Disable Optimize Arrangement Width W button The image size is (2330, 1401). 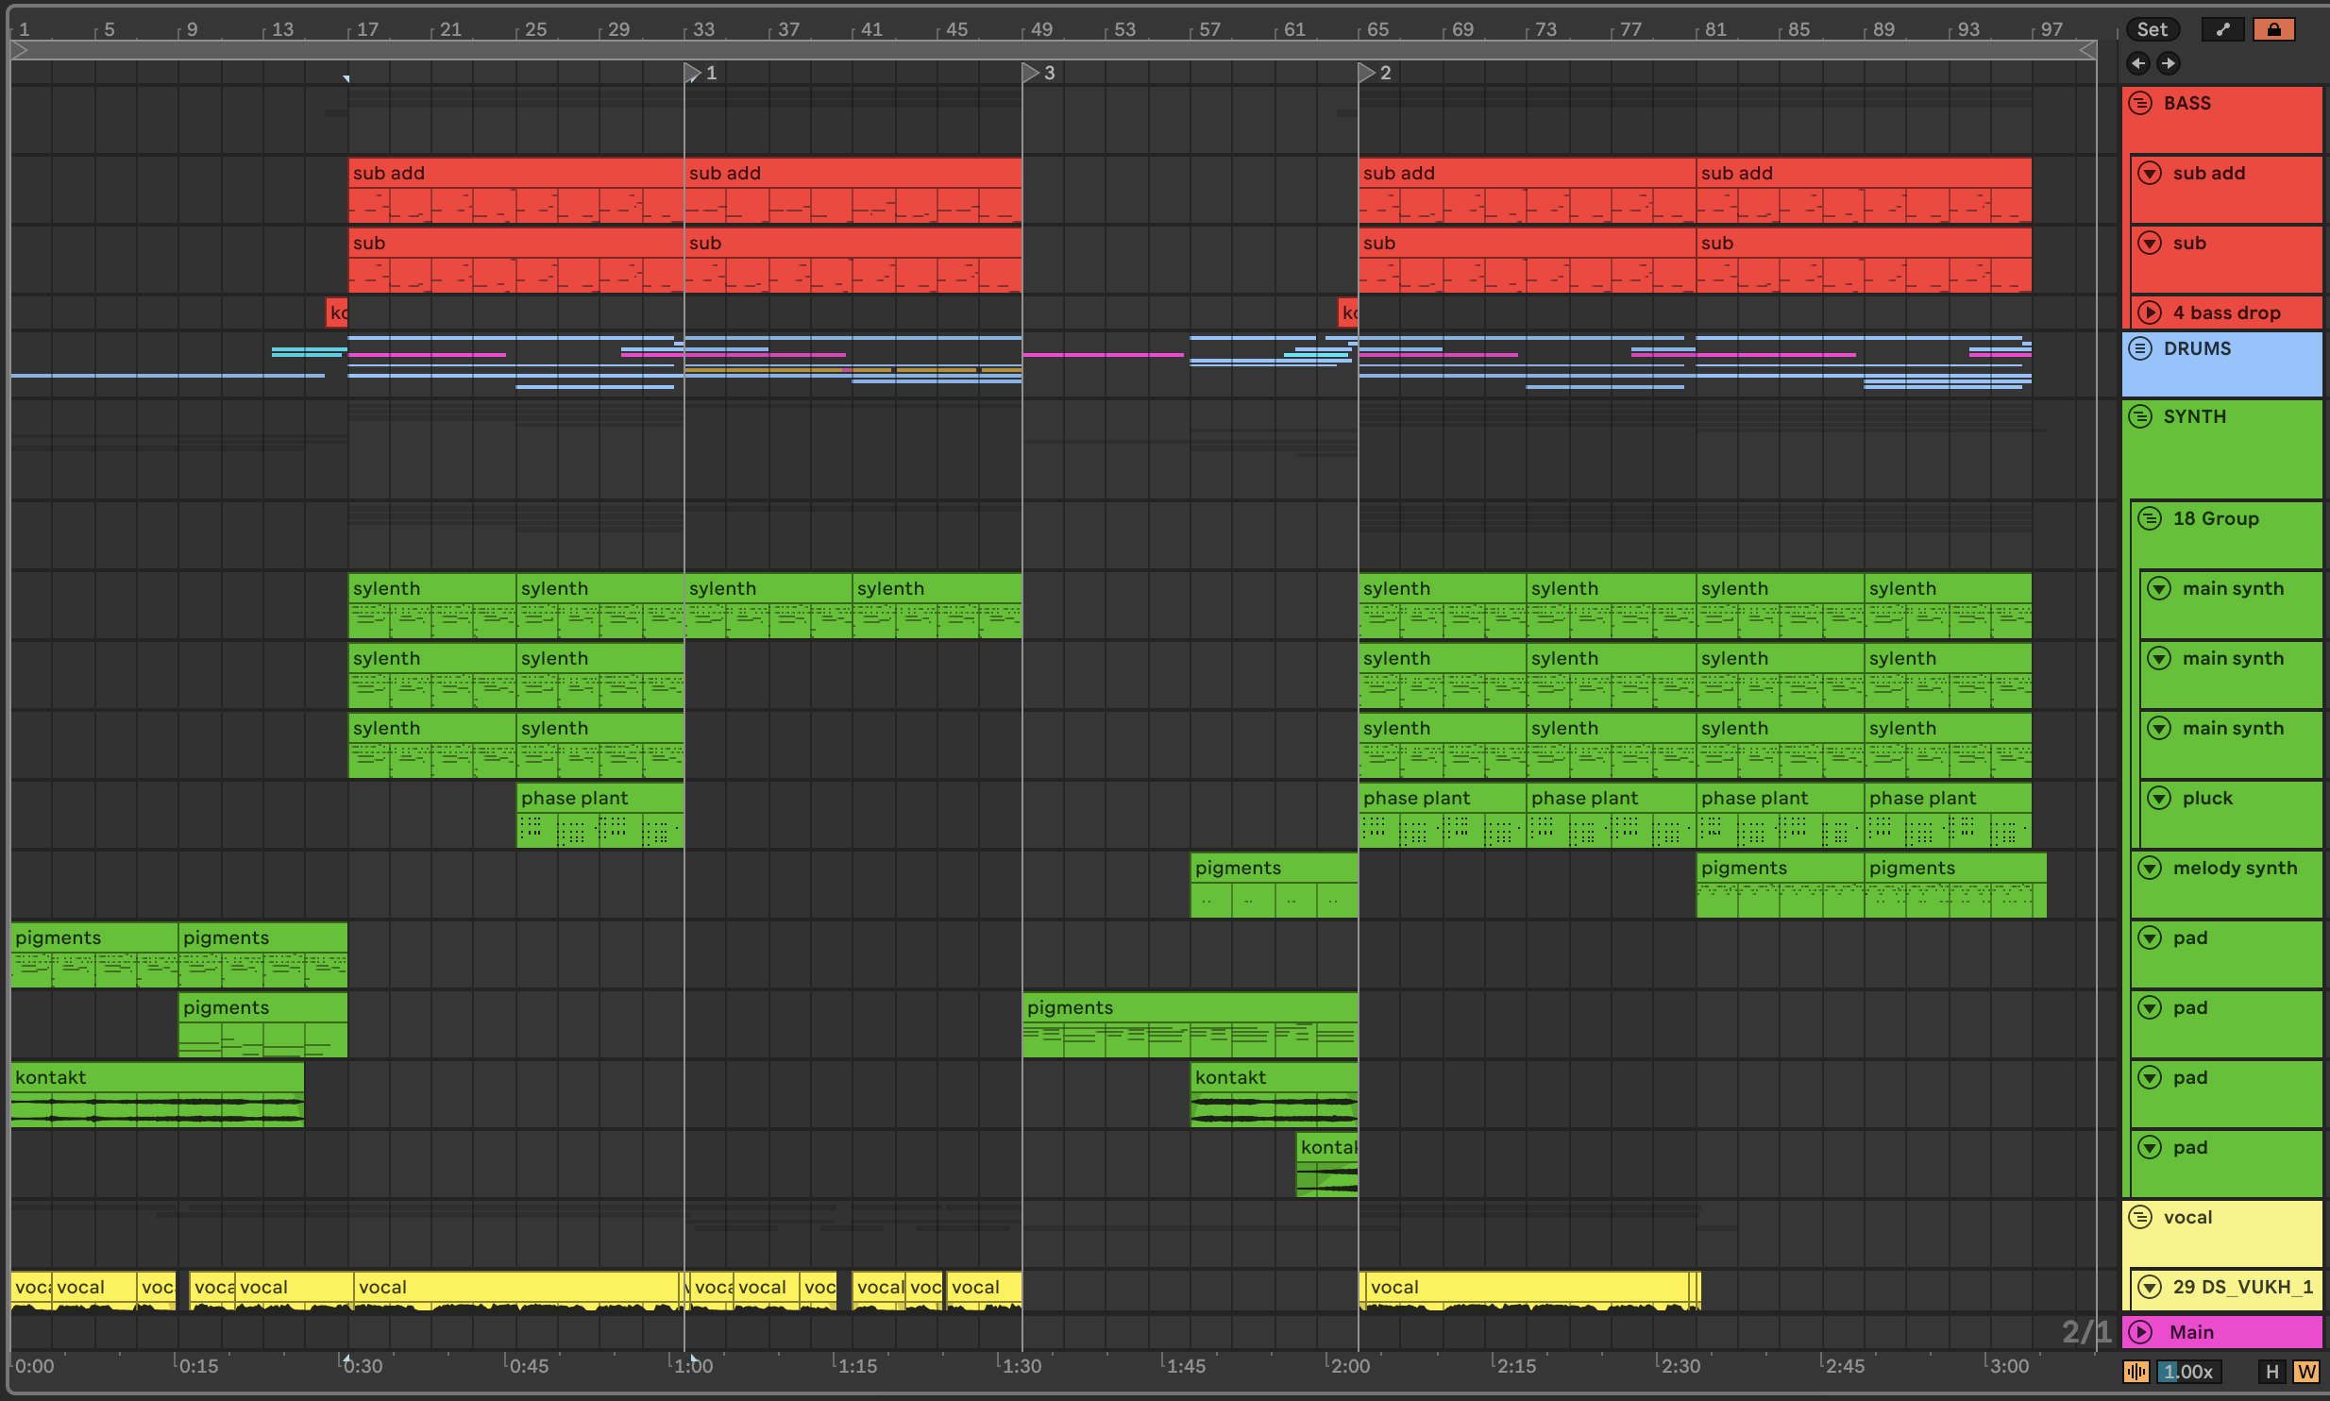2306,1372
